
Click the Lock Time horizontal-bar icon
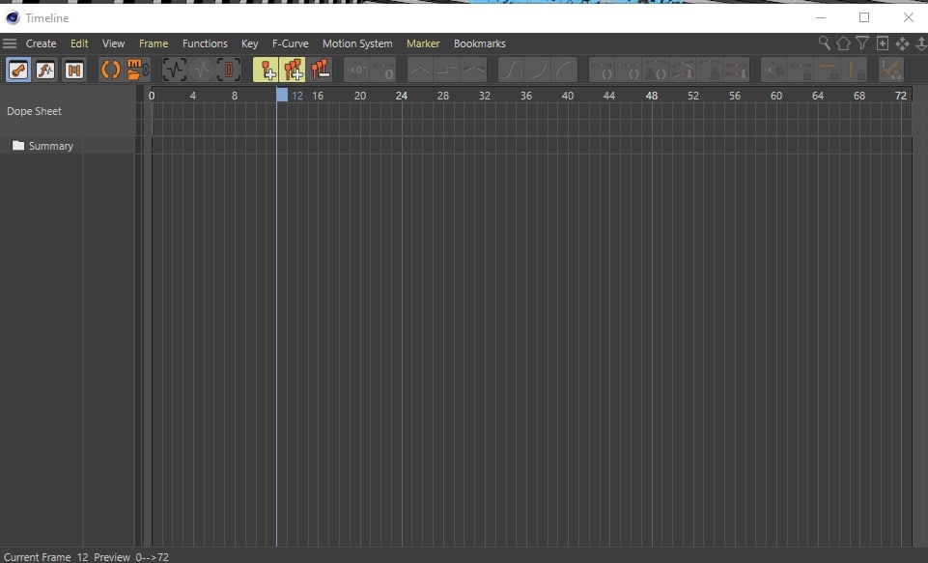[828, 70]
